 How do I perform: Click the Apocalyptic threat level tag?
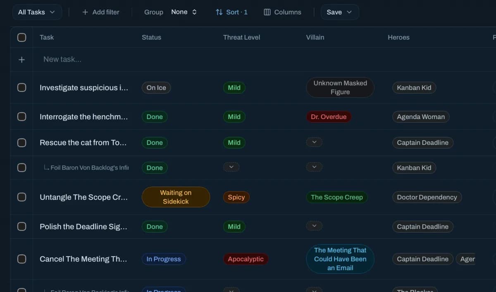coord(246,259)
